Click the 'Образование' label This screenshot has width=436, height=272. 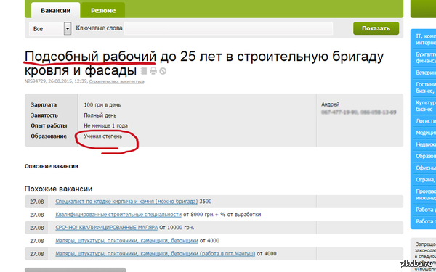pyautogui.click(x=49, y=136)
